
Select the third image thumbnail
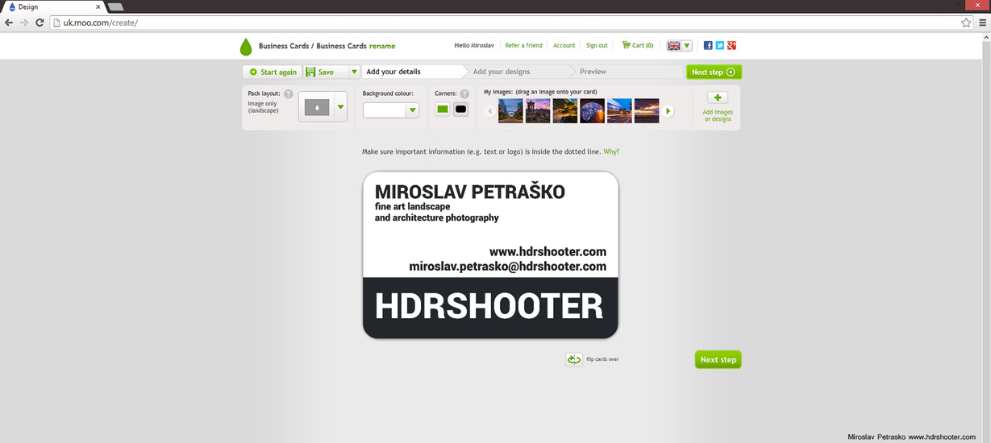(565, 111)
